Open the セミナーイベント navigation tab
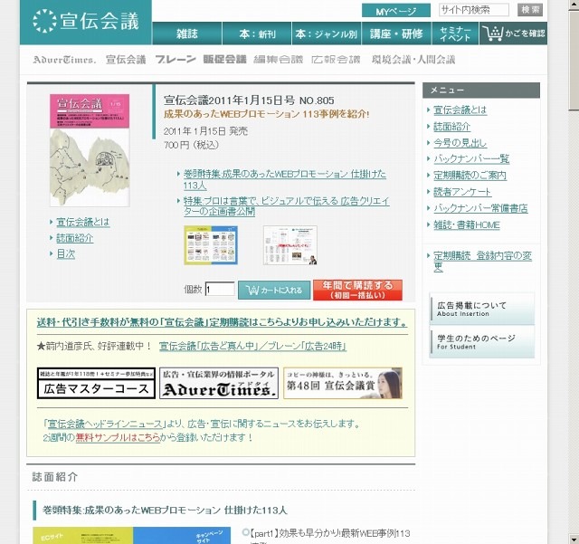Image resolution: width=579 pixels, height=544 pixels. [x=455, y=33]
